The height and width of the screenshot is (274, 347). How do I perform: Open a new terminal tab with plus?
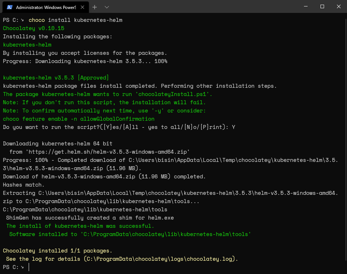pos(95,7)
